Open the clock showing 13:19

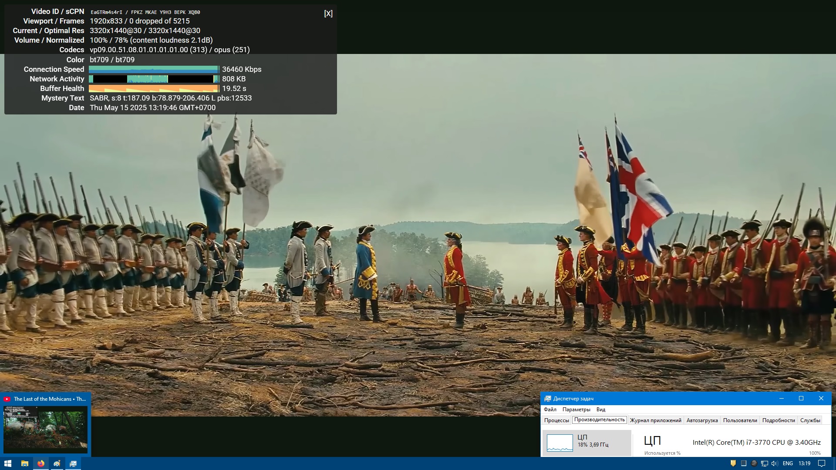(x=805, y=463)
